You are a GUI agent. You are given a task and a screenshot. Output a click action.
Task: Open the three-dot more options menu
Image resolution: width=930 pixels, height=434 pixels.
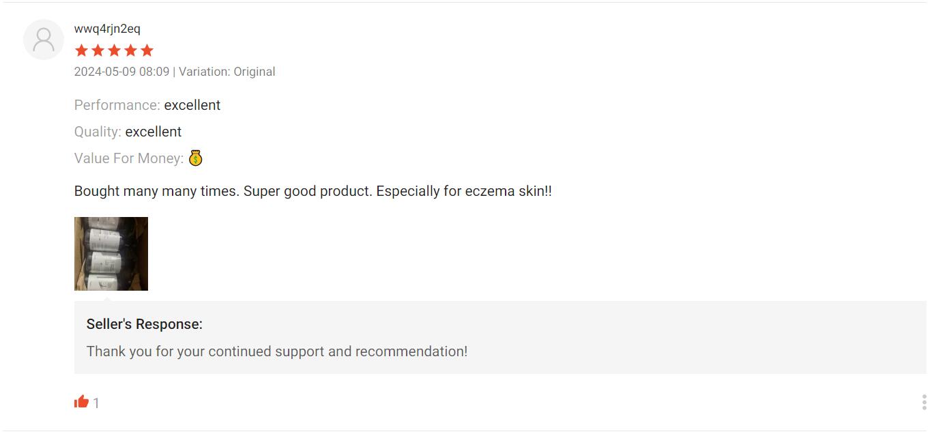point(924,402)
